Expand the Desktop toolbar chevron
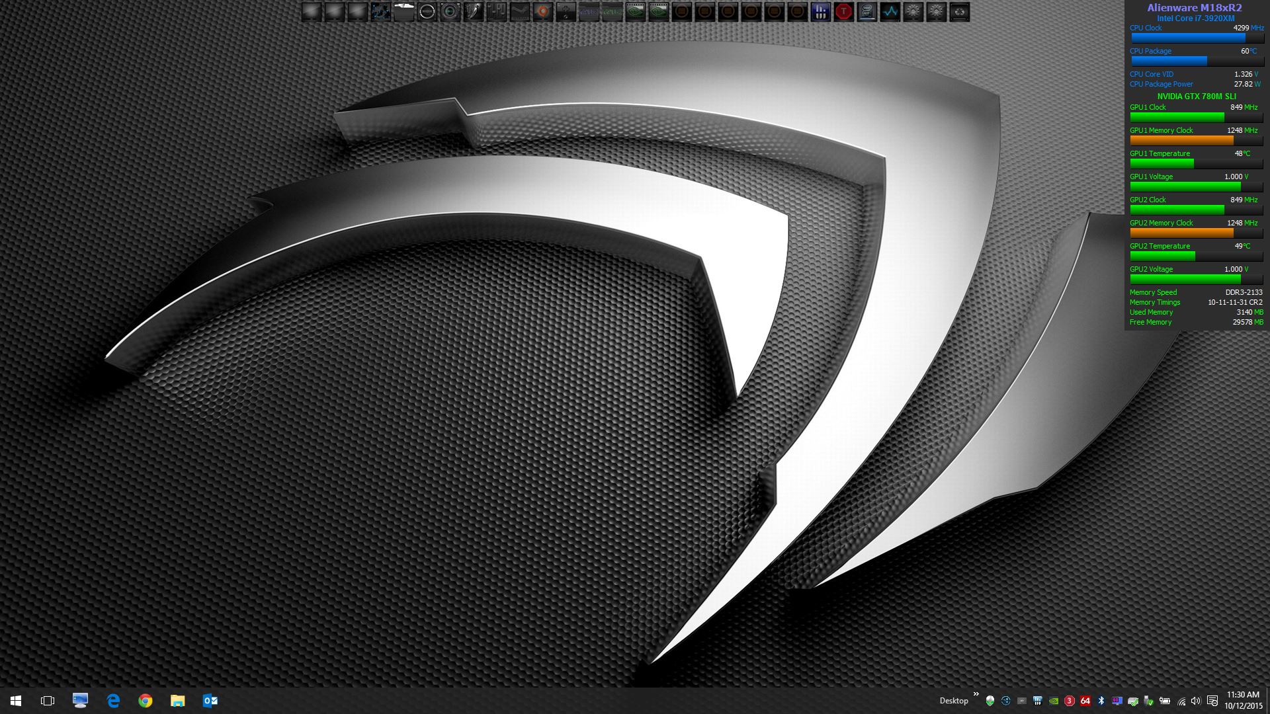Screen dimensions: 1270x714 [976, 694]
